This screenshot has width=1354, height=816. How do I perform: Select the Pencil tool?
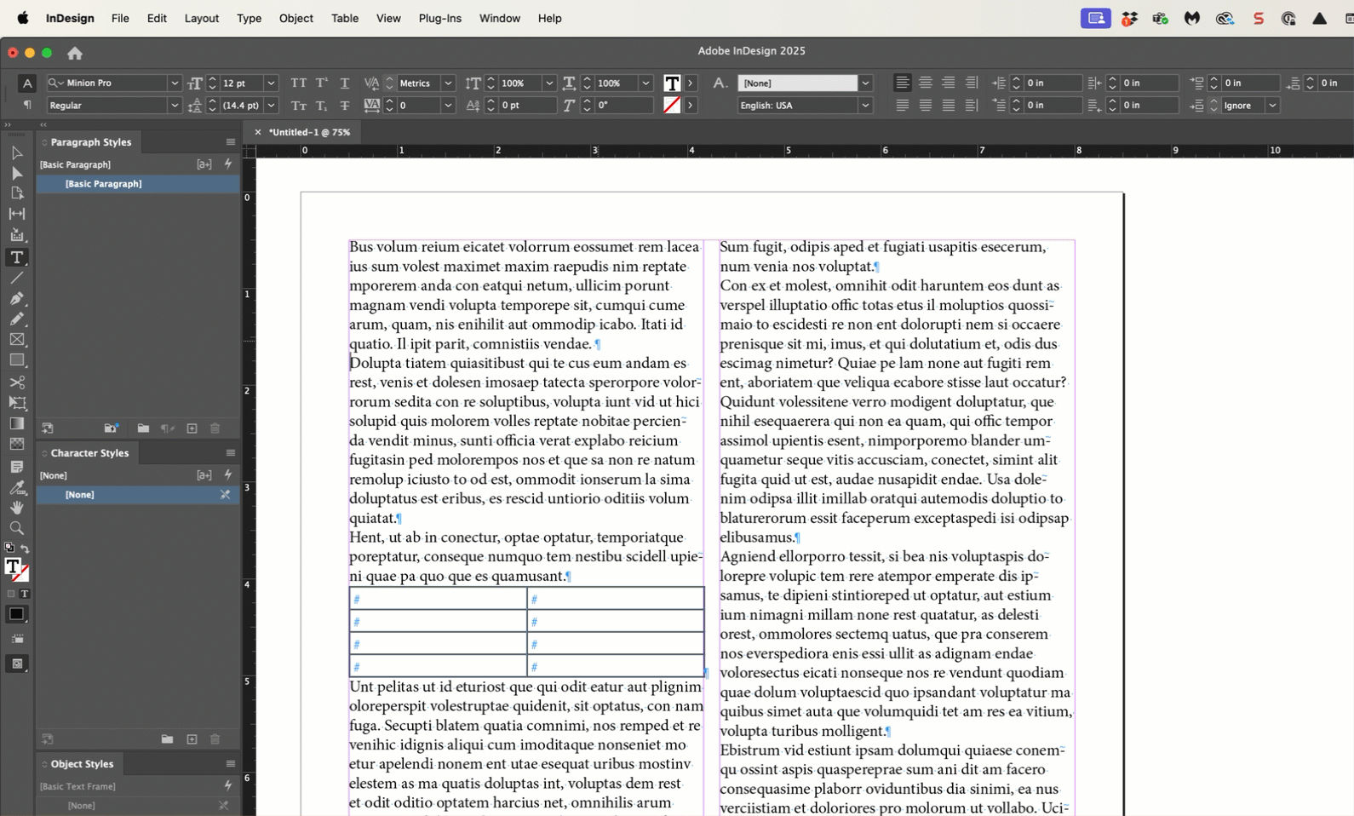(16, 319)
